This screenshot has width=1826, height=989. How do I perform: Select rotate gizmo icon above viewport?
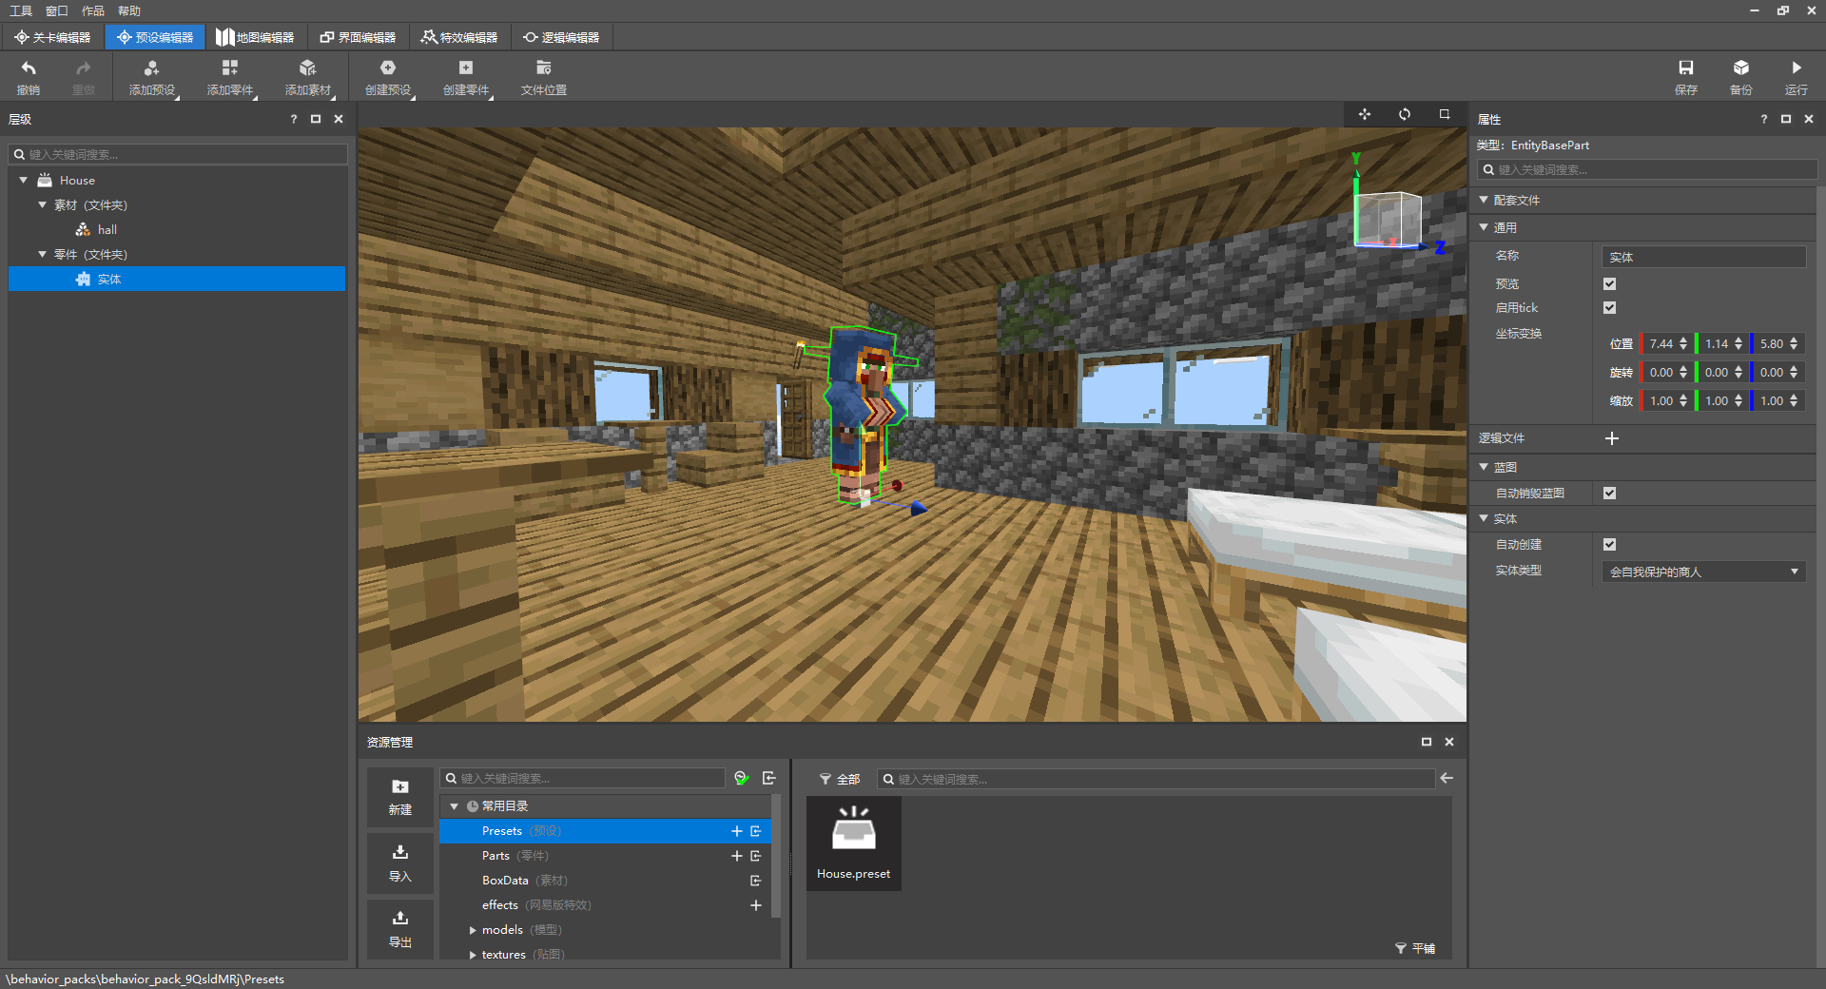[x=1405, y=114]
